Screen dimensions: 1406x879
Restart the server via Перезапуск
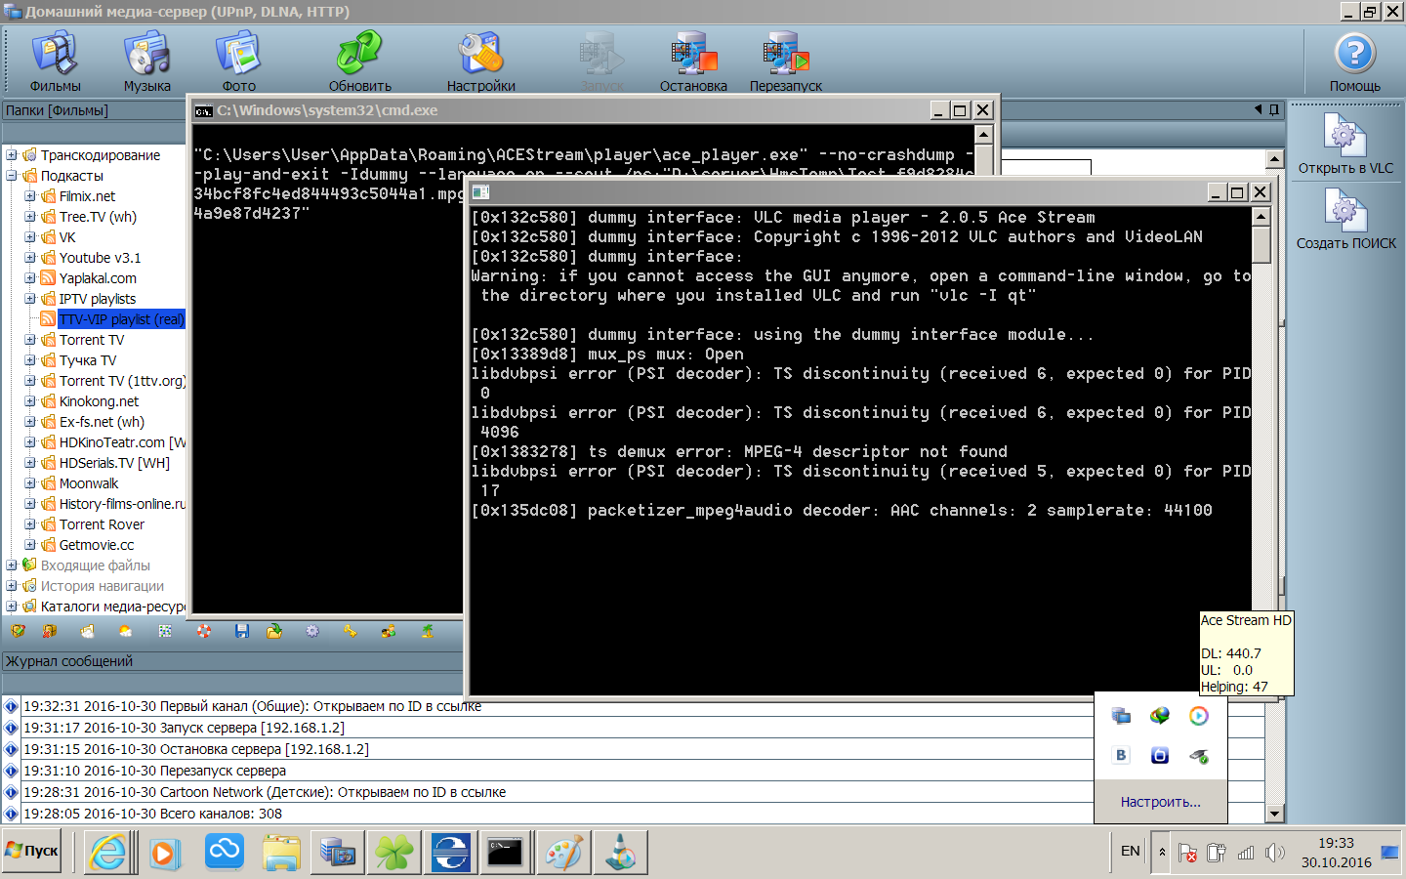point(785,61)
